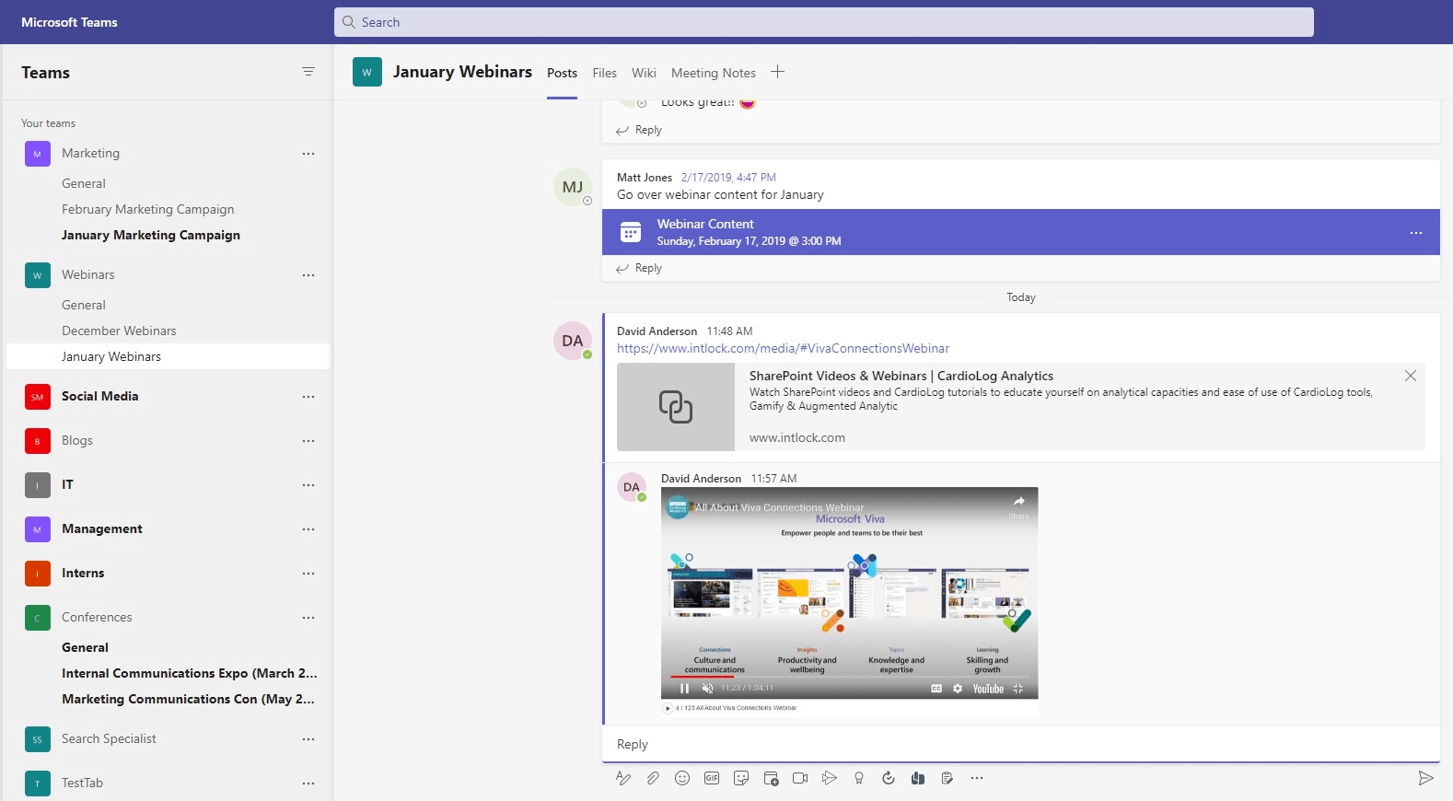The image size is (1453, 801).
Task: Click the Search box at top
Action: (x=823, y=22)
